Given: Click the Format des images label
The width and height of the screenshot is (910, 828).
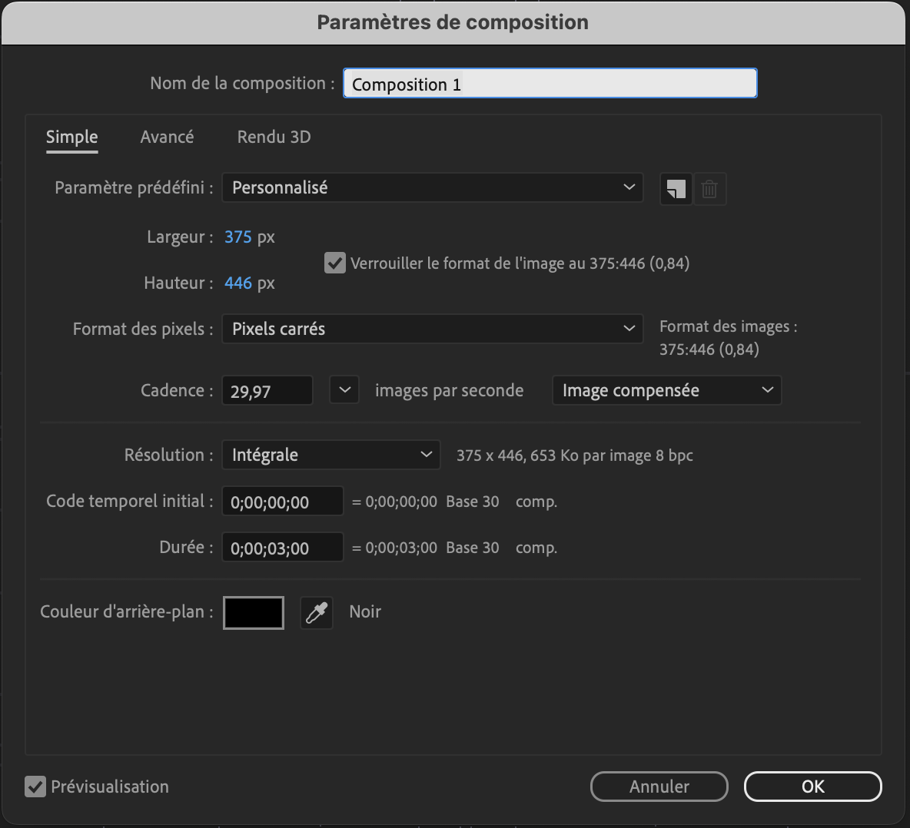Looking at the screenshot, I should click(729, 326).
